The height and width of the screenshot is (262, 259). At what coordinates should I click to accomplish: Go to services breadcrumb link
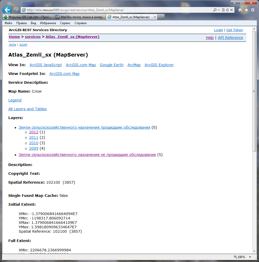pos(33,37)
